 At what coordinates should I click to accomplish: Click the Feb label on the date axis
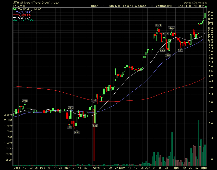click(x=43, y=168)
